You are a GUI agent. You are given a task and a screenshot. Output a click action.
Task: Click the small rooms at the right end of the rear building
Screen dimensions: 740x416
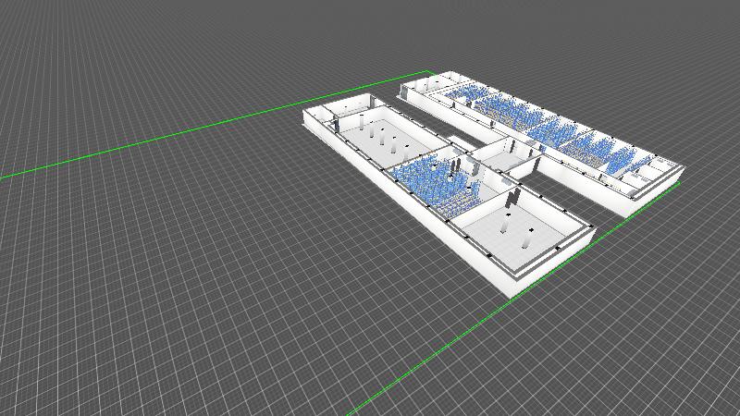pos(652,171)
